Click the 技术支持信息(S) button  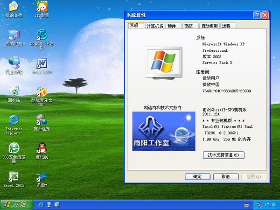(224, 155)
